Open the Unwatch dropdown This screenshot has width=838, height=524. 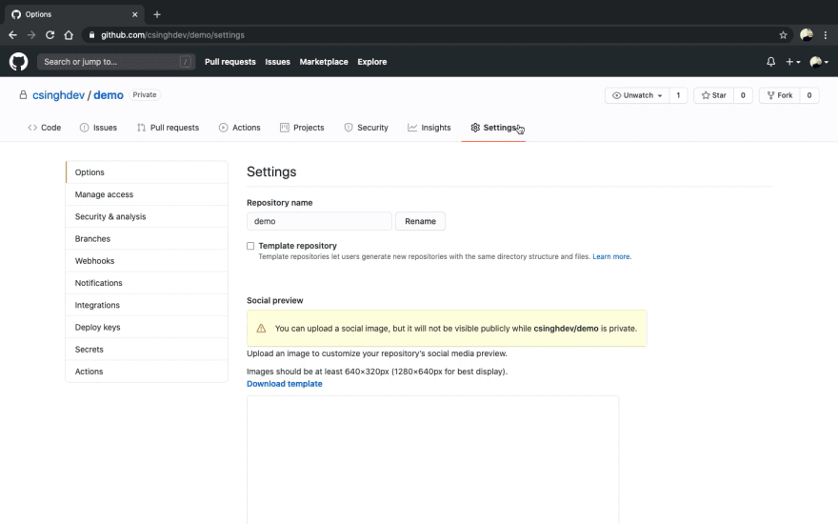point(637,95)
